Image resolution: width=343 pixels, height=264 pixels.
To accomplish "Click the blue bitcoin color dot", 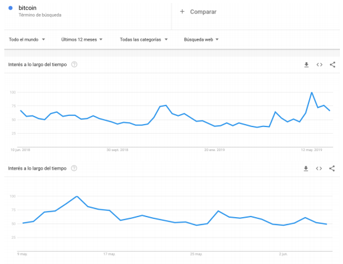I will [10, 8].
